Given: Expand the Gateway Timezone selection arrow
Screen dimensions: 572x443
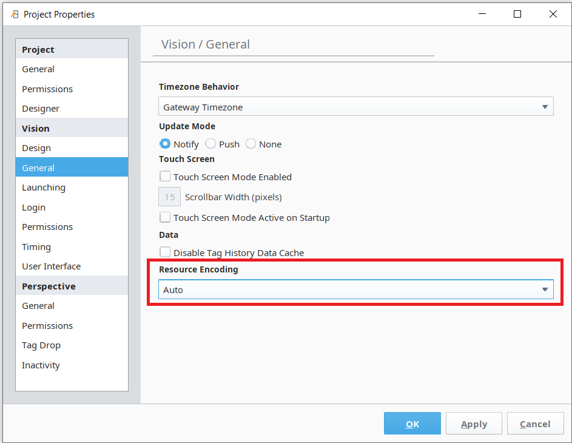Looking at the screenshot, I should (545, 106).
